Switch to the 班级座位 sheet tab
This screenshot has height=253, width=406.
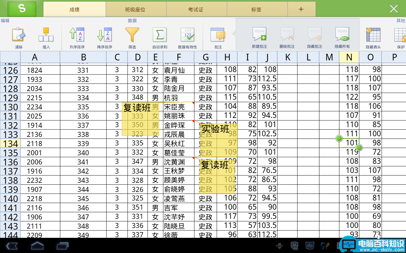coord(135,9)
